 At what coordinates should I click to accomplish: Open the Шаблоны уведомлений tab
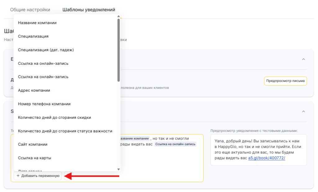coord(89,10)
